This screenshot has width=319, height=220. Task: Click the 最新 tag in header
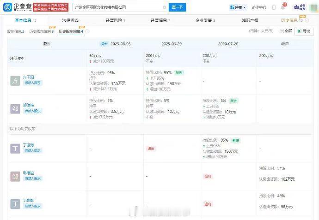(x=104, y=44)
